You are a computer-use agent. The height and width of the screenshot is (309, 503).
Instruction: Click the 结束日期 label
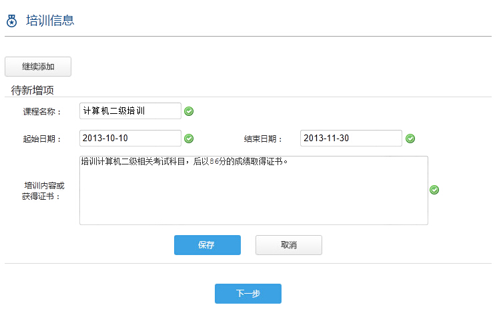pyautogui.click(x=263, y=139)
